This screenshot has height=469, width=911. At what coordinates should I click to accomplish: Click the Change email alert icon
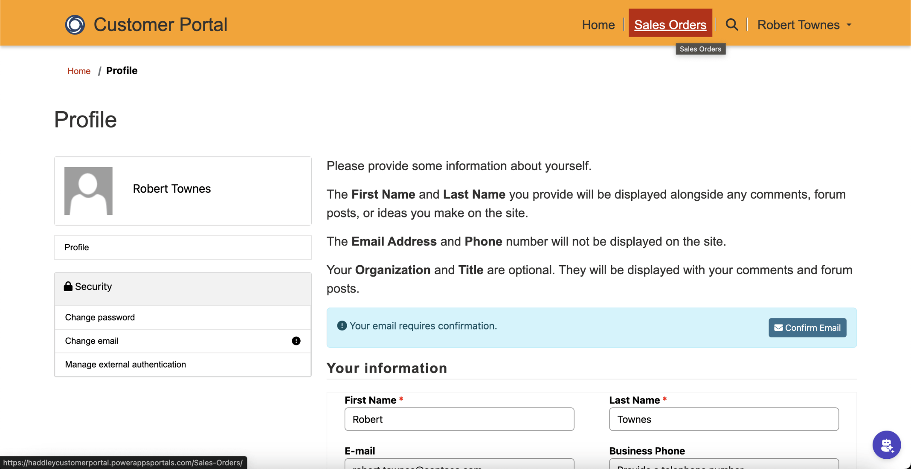pyautogui.click(x=296, y=341)
